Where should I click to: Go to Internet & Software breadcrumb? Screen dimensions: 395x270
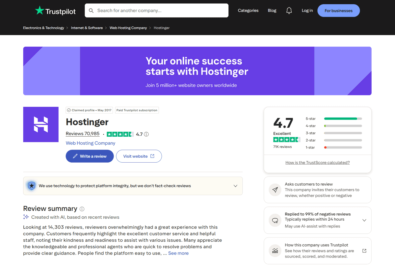(x=87, y=28)
